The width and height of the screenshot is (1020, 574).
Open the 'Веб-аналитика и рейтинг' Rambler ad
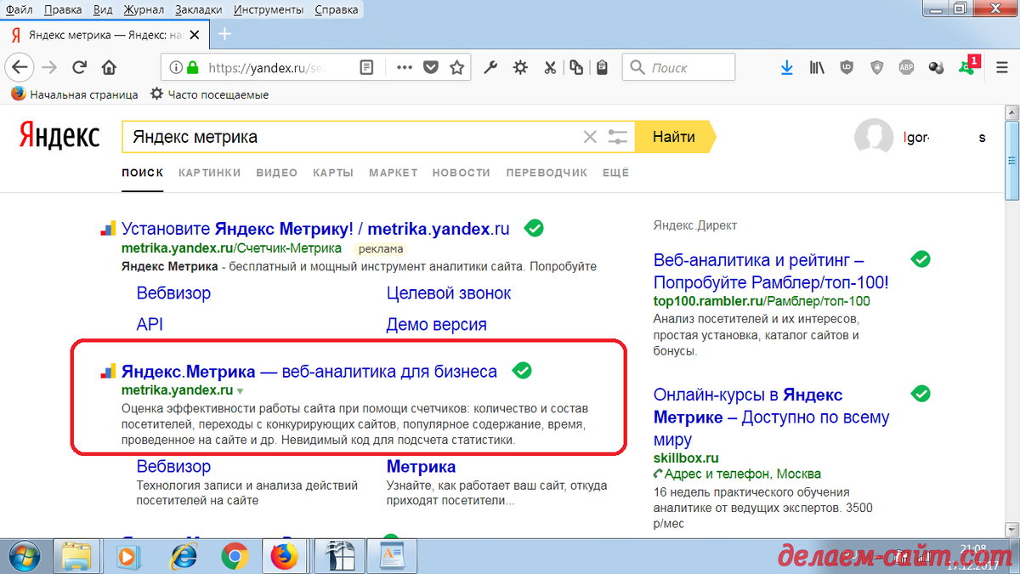click(x=771, y=270)
